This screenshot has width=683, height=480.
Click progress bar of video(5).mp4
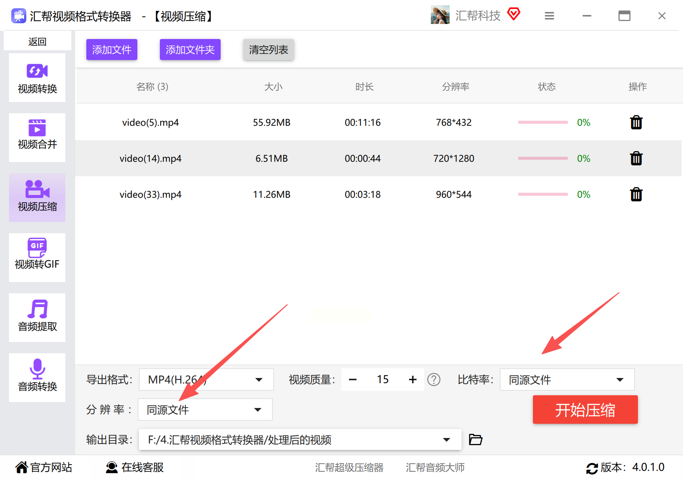[543, 122]
